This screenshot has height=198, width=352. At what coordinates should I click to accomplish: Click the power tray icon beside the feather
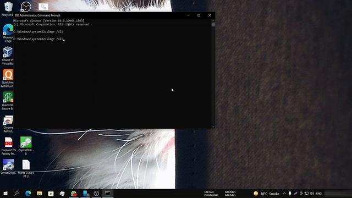point(301,194)
